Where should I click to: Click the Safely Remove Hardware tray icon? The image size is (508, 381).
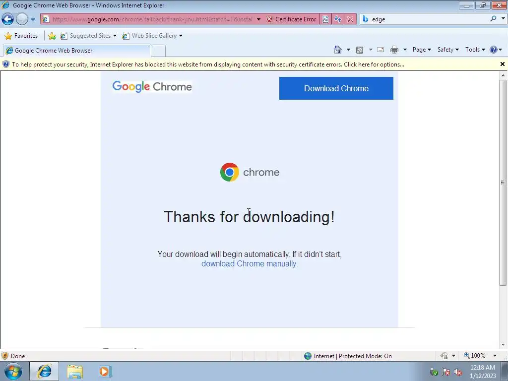[434, 372]
